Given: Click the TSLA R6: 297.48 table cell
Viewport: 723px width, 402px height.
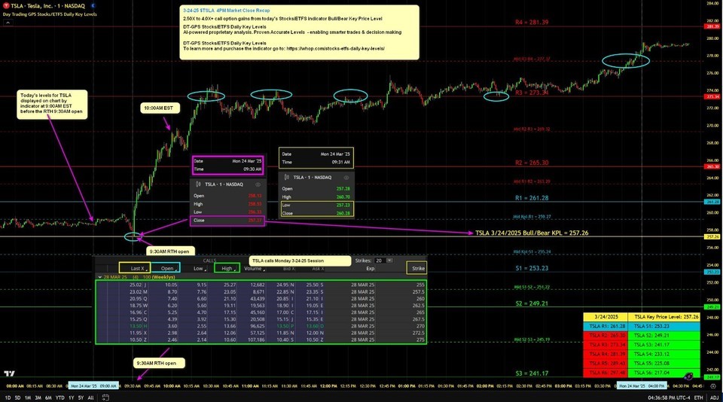Looking at the screenshot, I should (x=606, y=373).
